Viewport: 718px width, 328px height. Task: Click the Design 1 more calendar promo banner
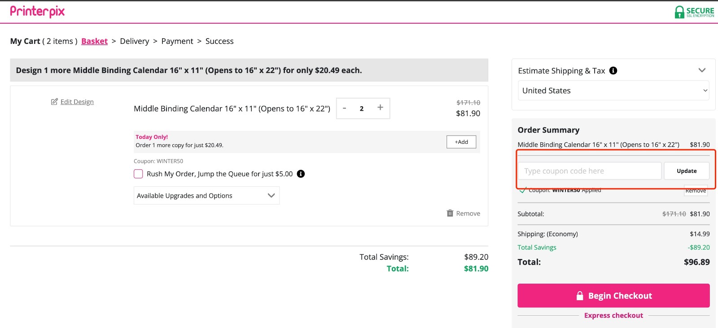coord(249,70)
